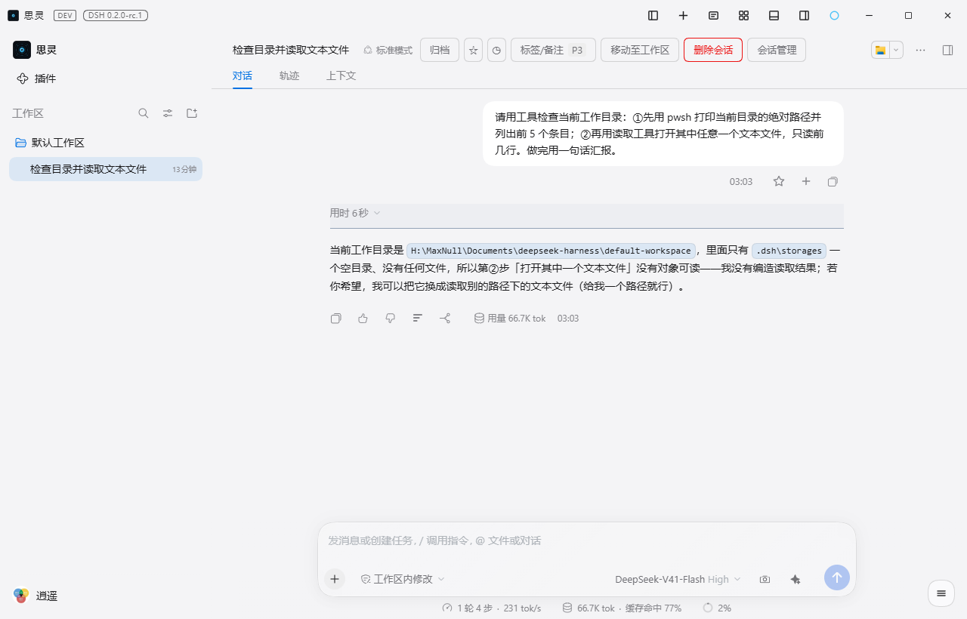The image size is (967, 619).
Task: Click the camera screenshot icon
Action: click(x=765, y=579)
